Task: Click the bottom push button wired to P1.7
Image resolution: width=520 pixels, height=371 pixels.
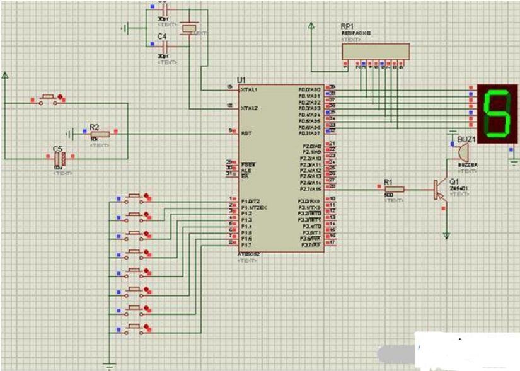Action: pos(134,329)
